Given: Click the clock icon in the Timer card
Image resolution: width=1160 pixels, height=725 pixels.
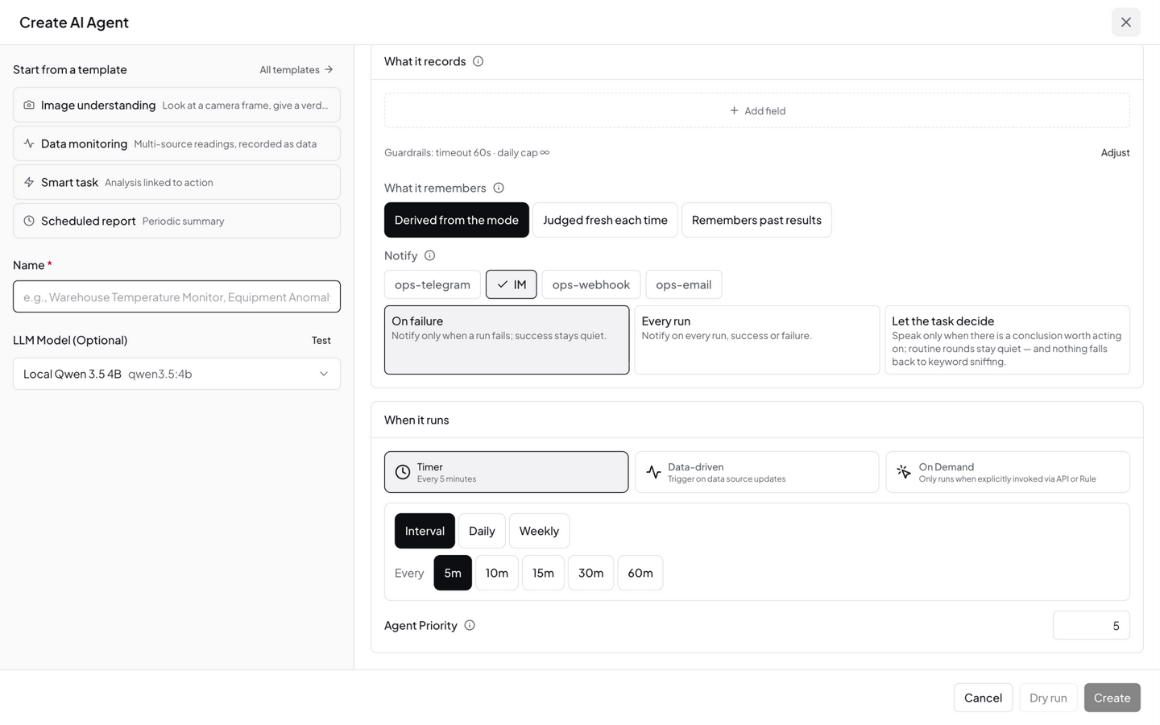Looking at the screenshot, I should tap(403, 472).
